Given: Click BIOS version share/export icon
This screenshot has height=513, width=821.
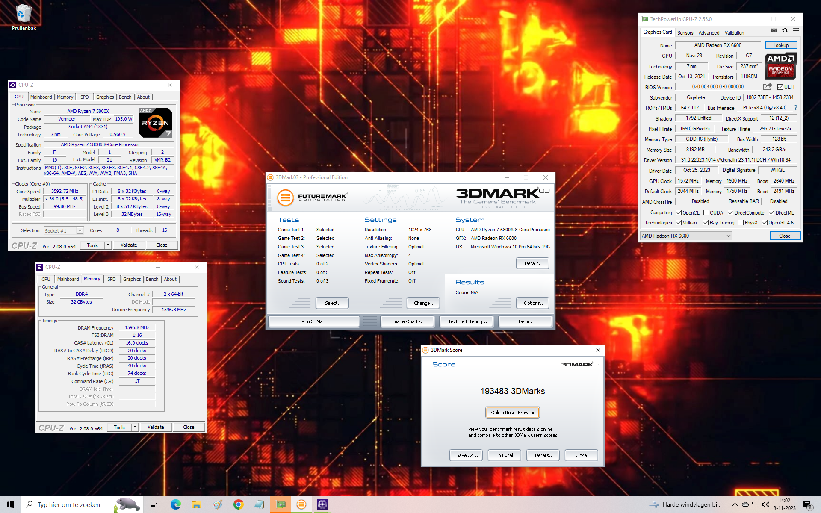Looking at the screenshot, I should pyautogui.click(x=768, y=87).
